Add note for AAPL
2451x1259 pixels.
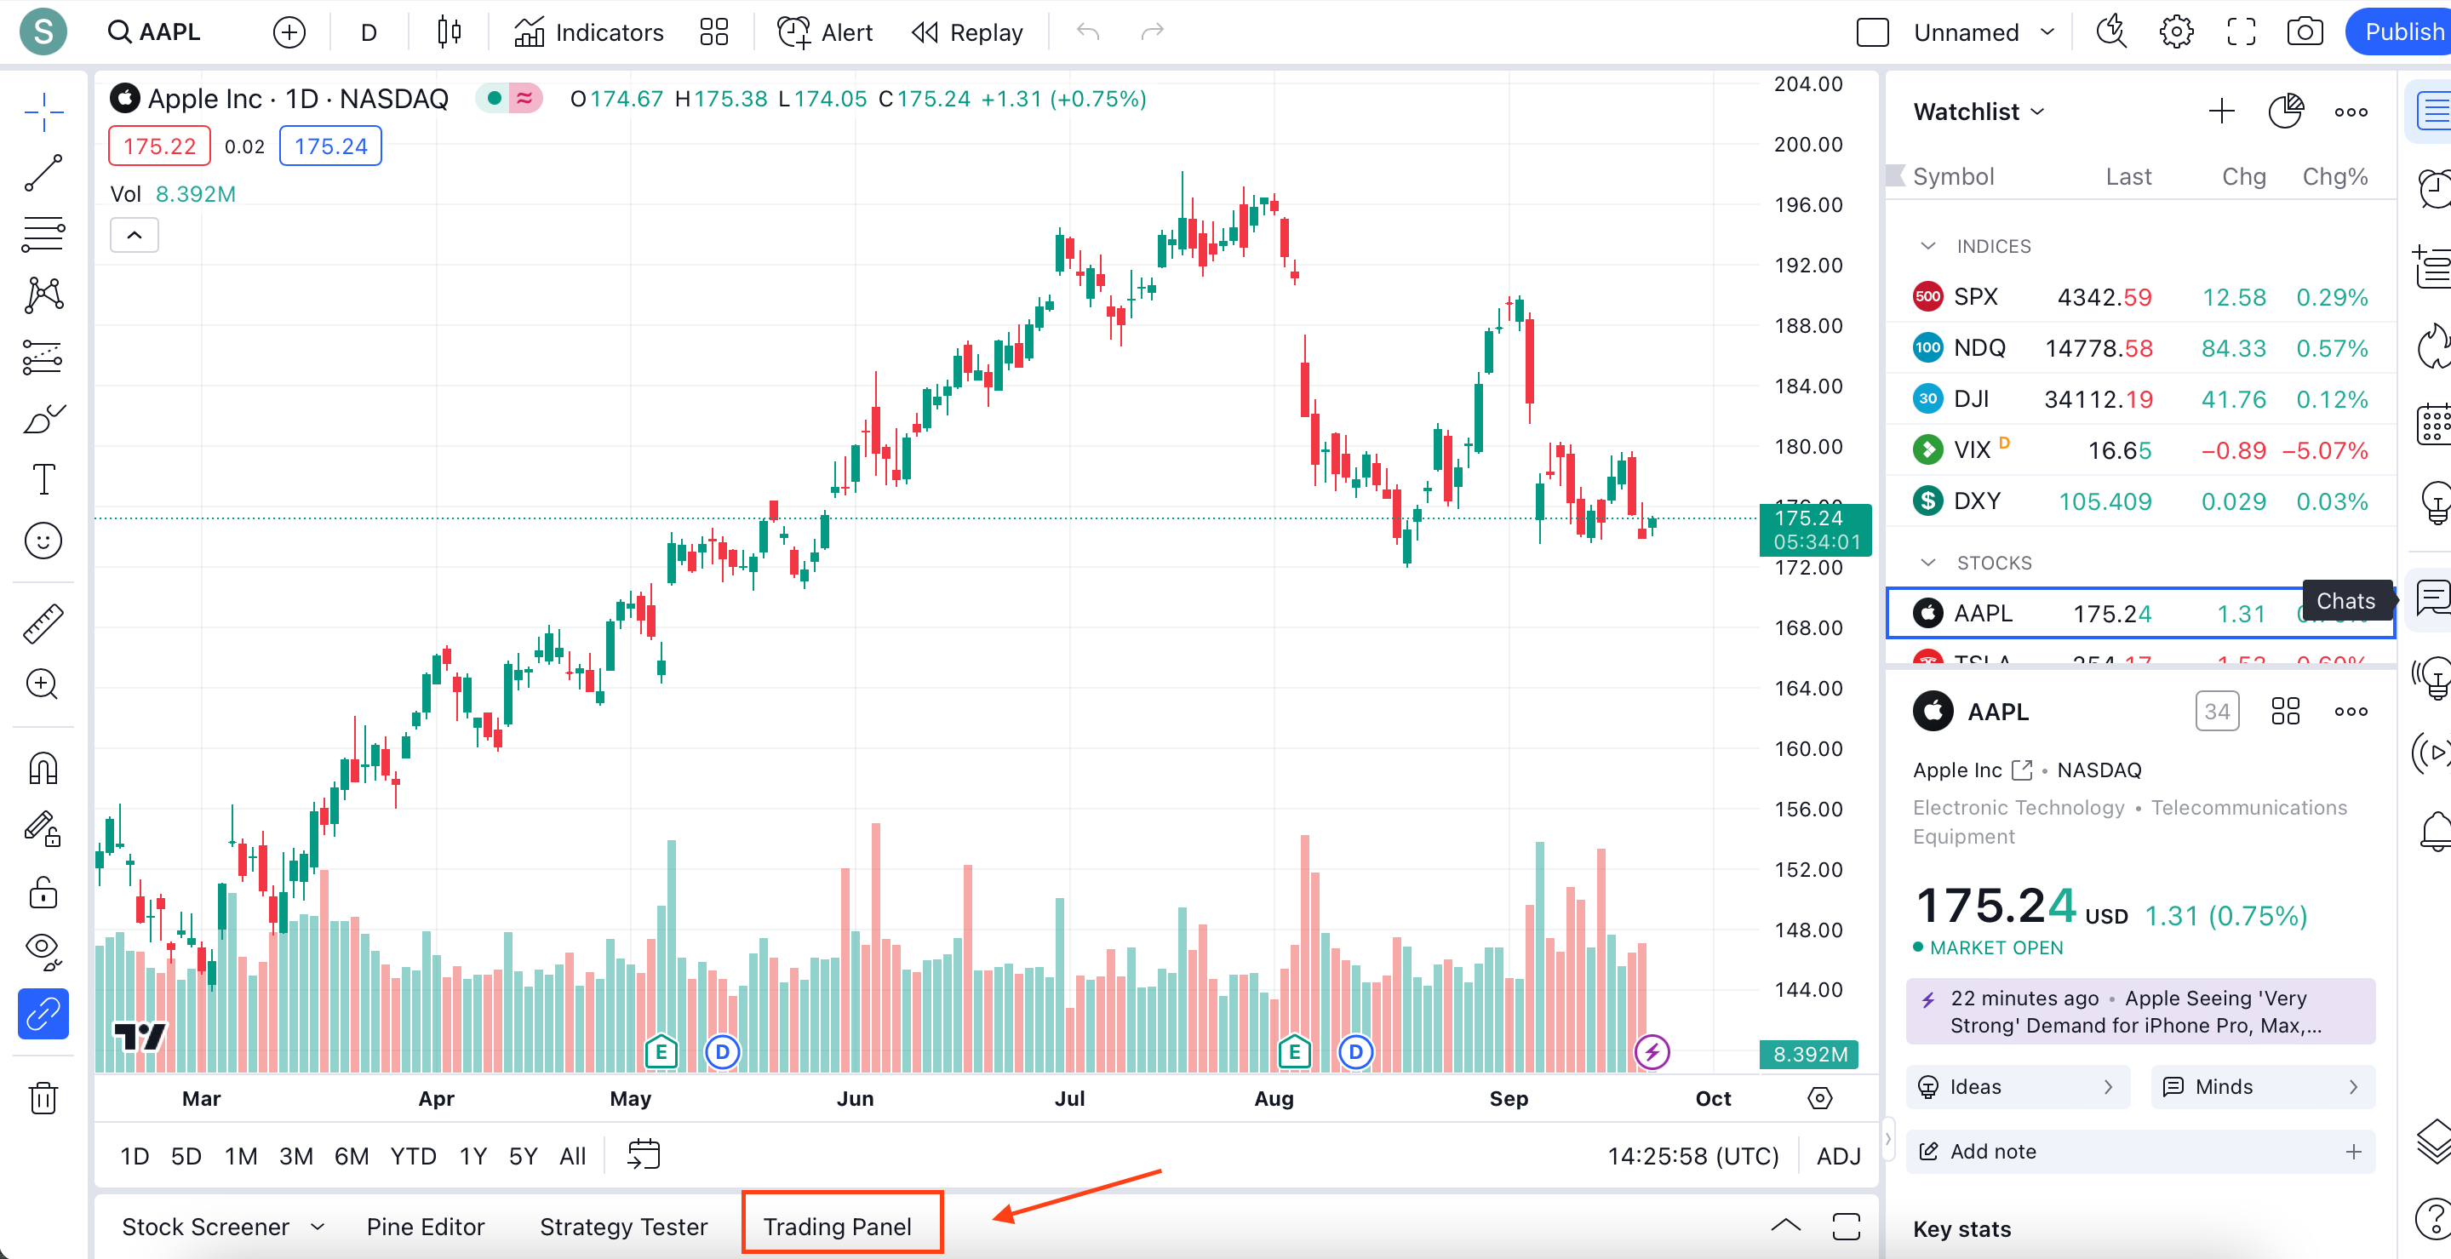pyautogui.click(x=2141, y=1153)
